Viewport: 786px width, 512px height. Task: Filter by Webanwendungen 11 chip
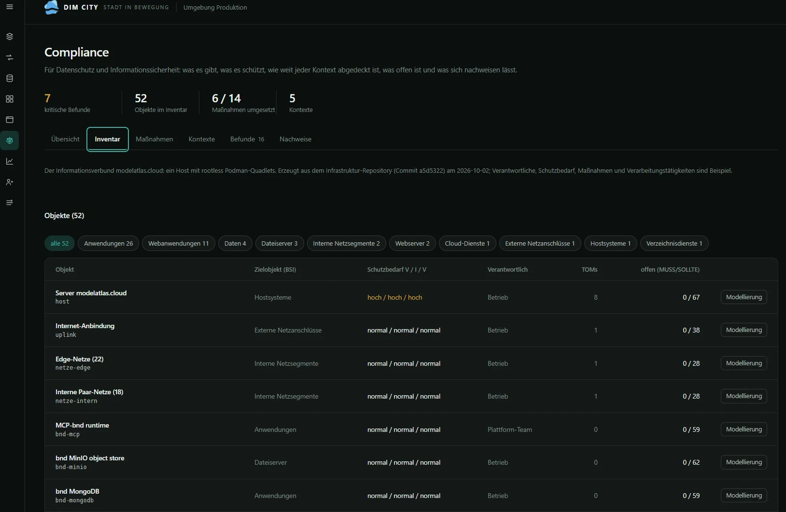tap(179, 243)
